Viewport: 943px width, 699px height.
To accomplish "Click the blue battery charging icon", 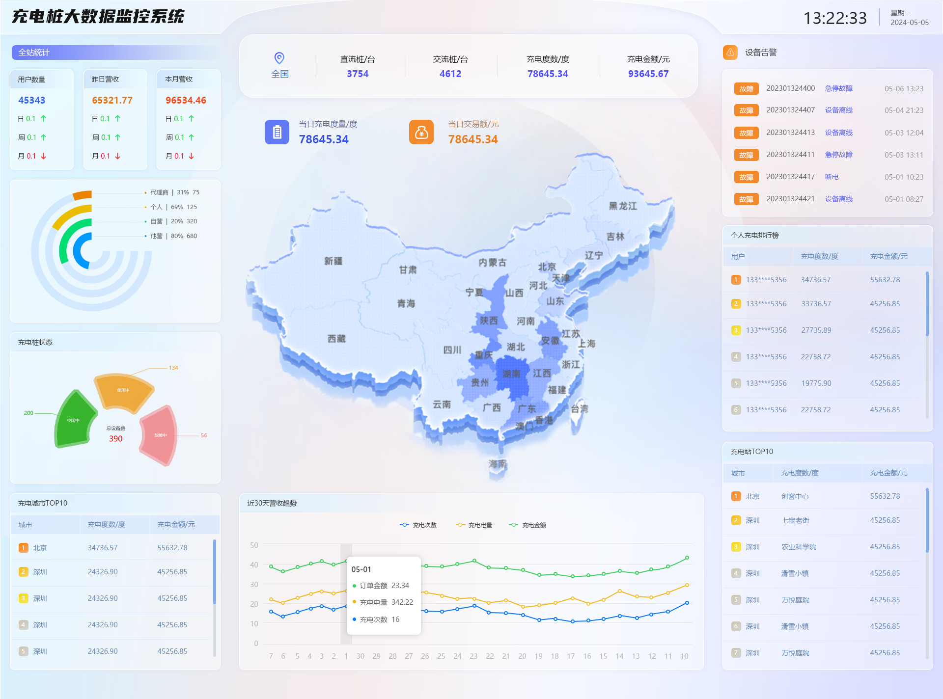I will click(x=277, y=132).
